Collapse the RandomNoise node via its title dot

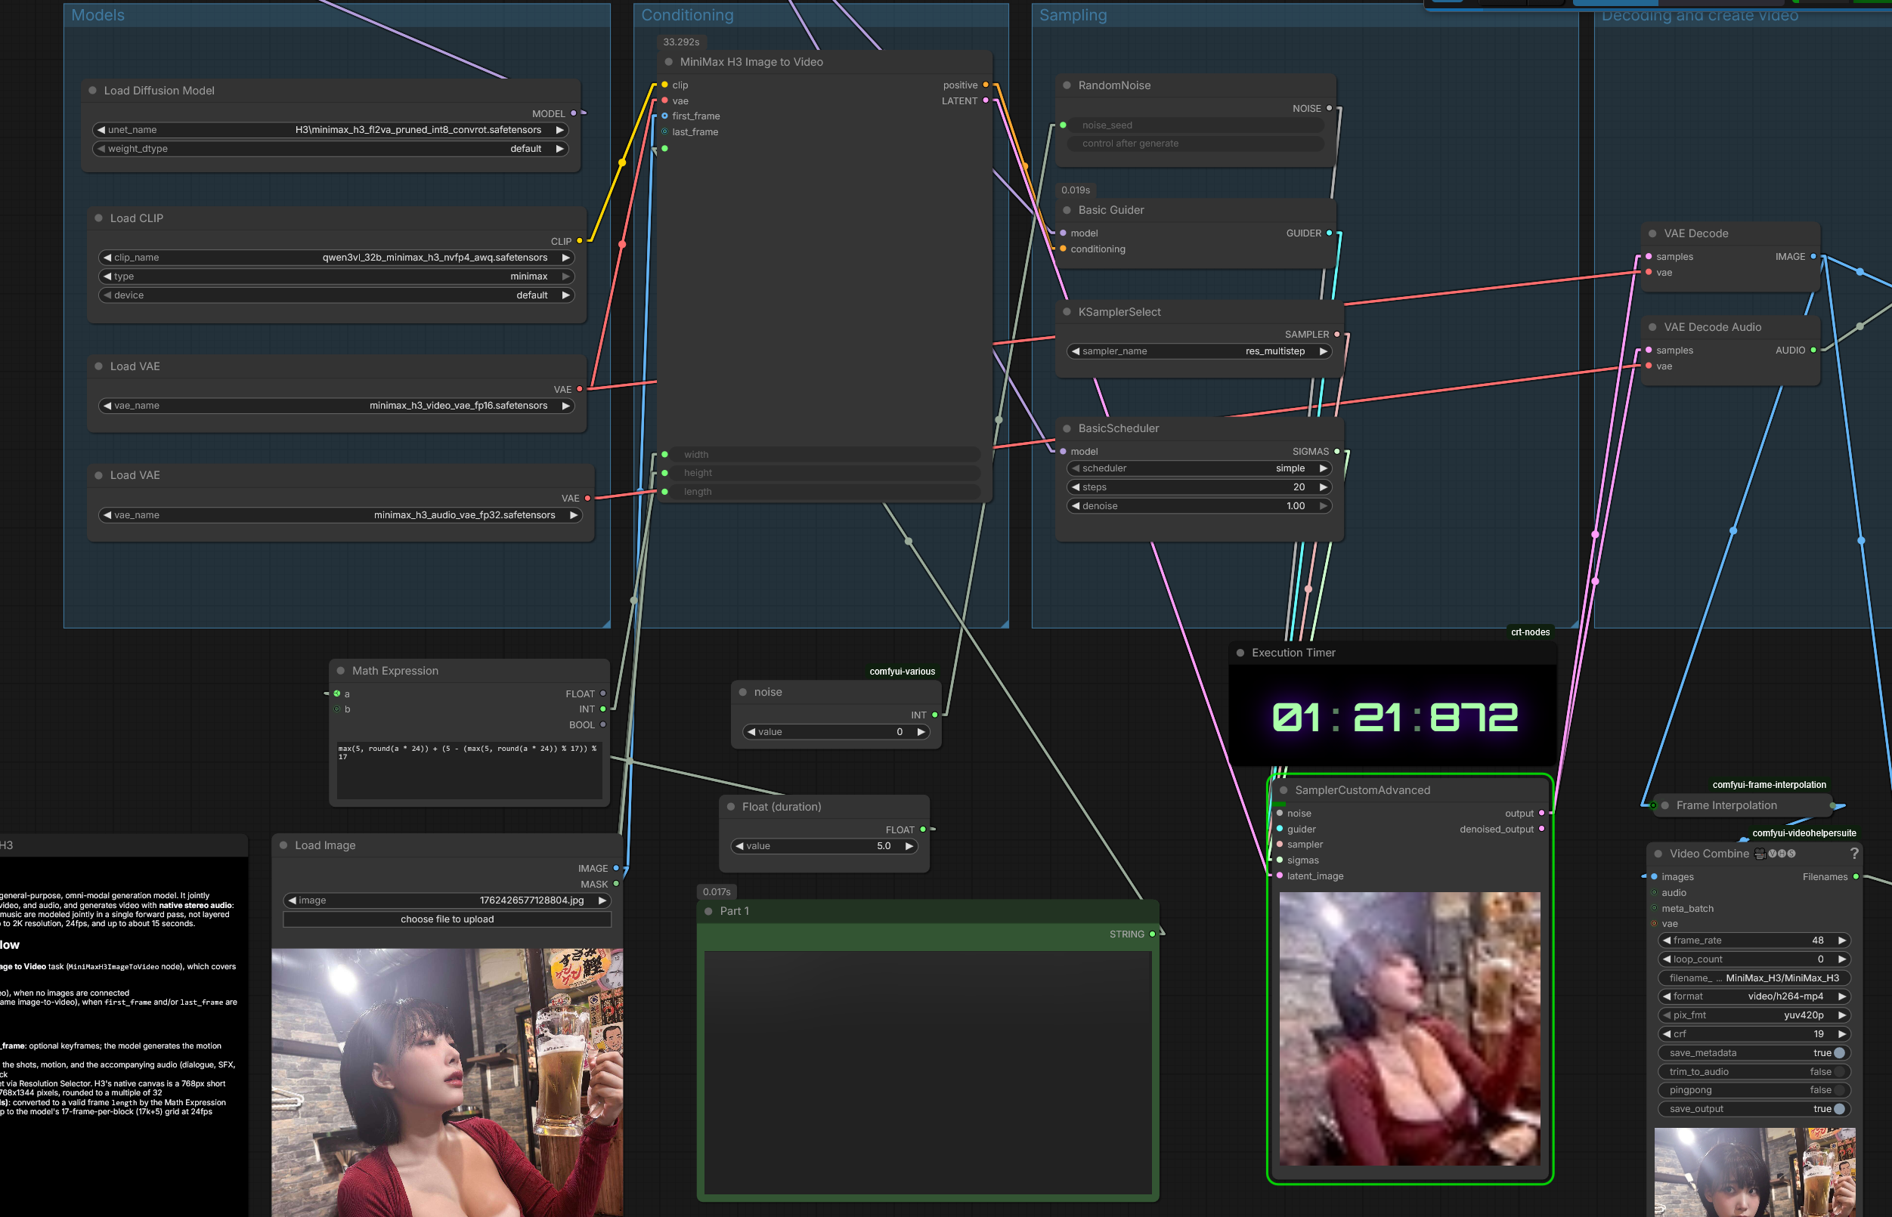point(1067,85)
